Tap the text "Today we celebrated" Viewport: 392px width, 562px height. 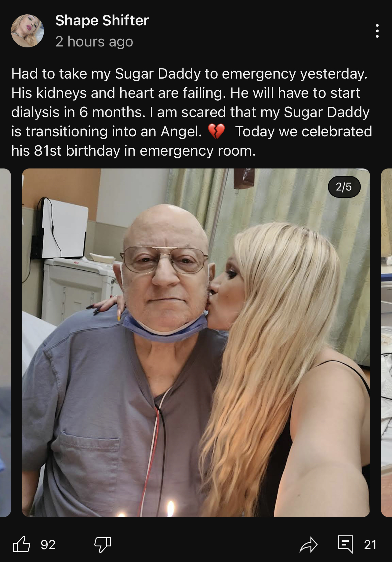coord(303,131)
